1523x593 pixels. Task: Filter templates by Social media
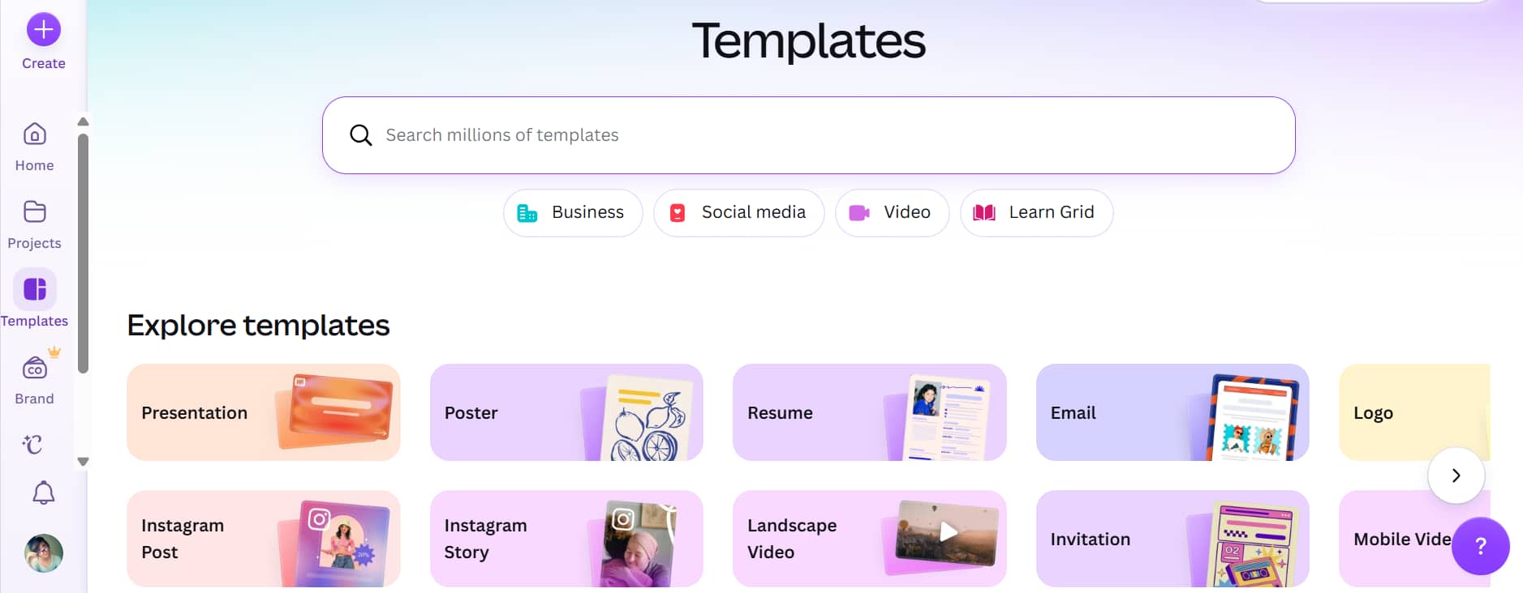738,213
